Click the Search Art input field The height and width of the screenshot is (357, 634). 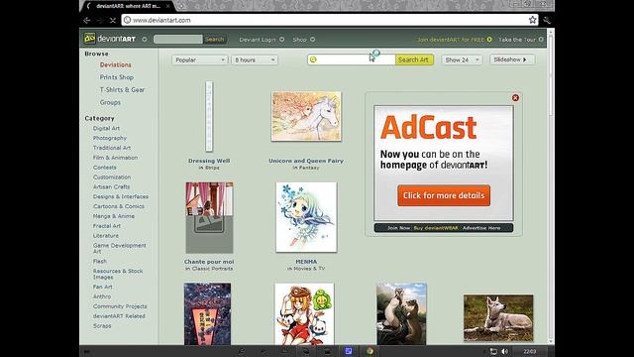[x=352, y=59]
